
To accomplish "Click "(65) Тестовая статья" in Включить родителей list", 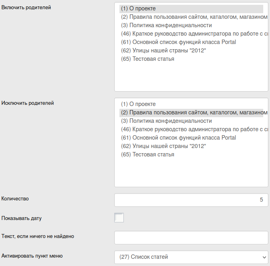I will [147, 59].
